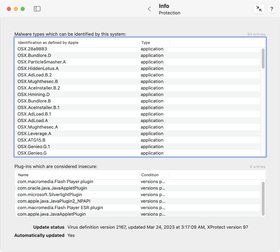Zoom the window with the green button

pyautogui.click(x=23, y=9)
